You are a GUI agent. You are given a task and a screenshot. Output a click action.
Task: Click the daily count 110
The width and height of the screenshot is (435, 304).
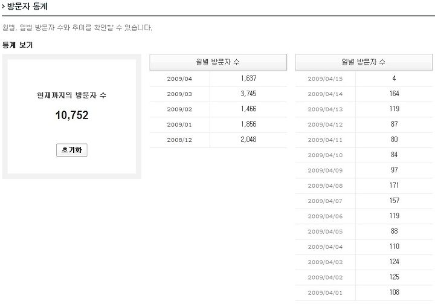pyautogui.click(x=394, y=247)
